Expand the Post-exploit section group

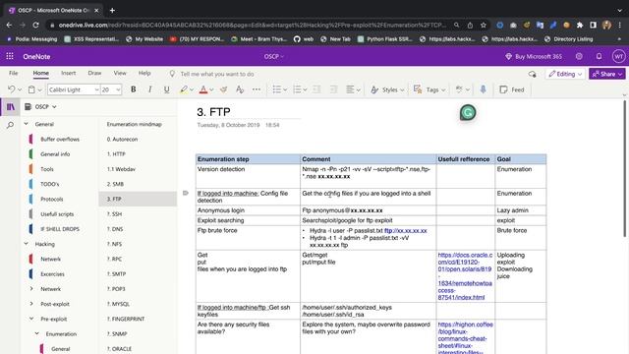(31, 304)
